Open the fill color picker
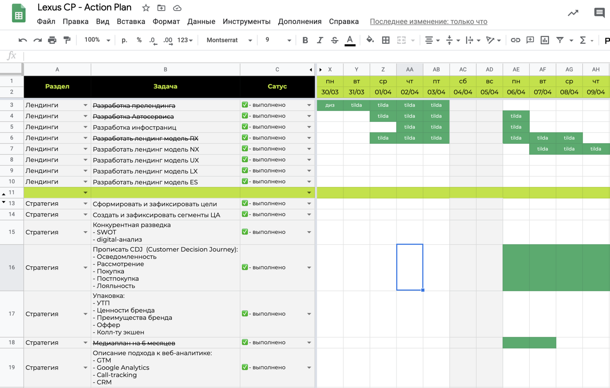The height and width of the screenshot is (388, 610). point(370,40)
